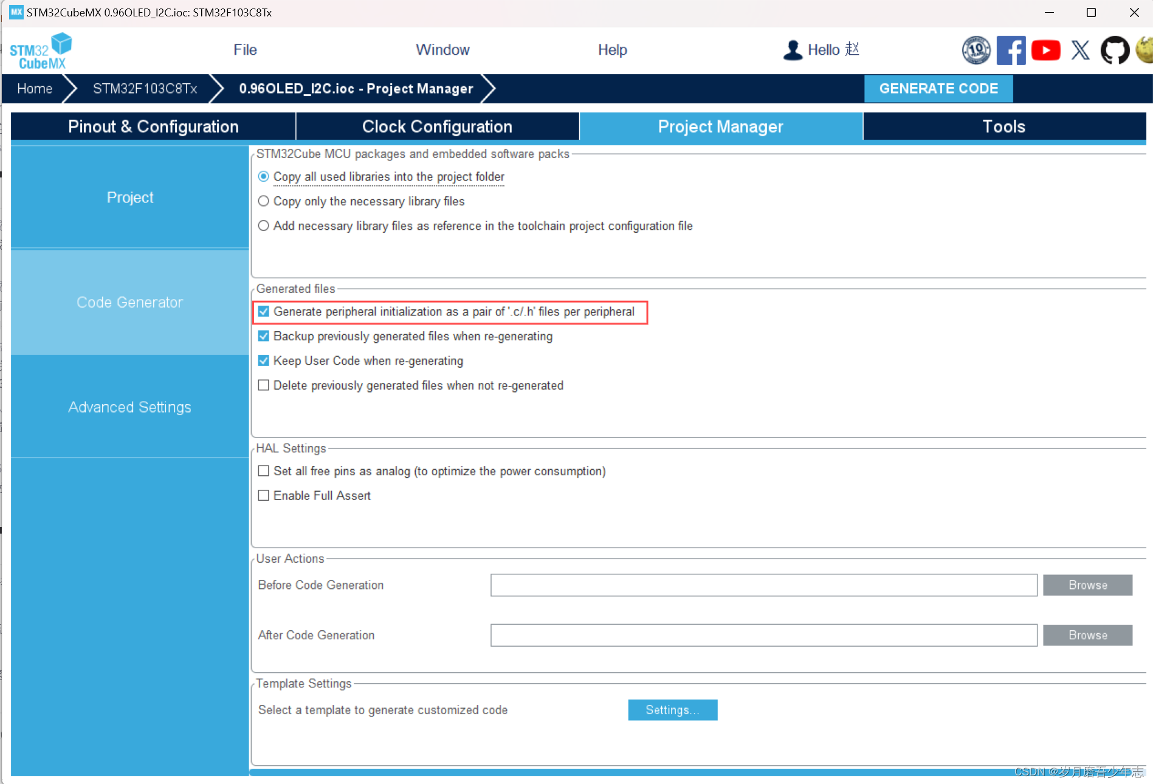Open the X (Twitter) icon link
This screenshot has width=1153, height=784.
[1080, 50]
